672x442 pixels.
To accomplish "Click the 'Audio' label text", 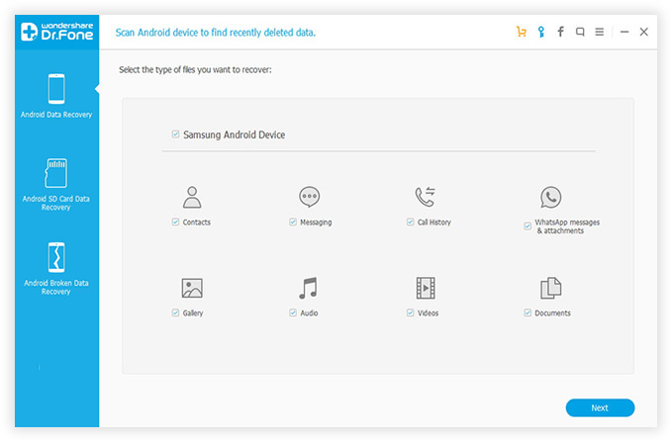I will (309, 313).
